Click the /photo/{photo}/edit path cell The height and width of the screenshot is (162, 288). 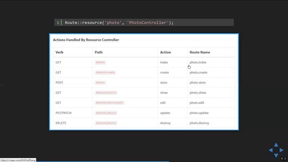point(110,103)
